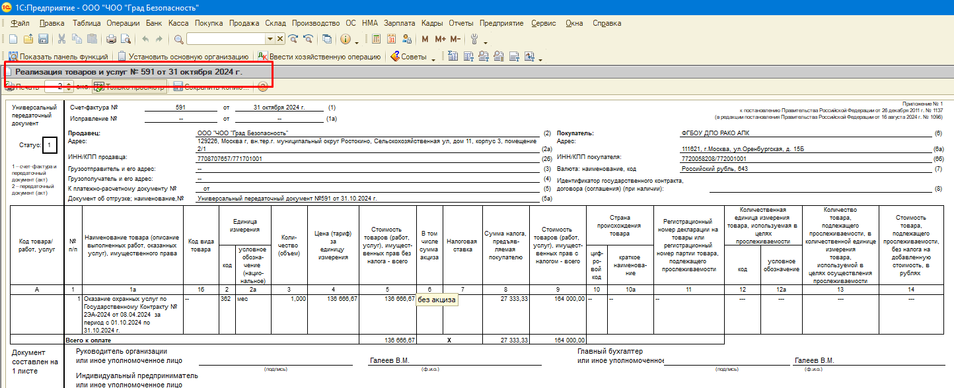Click the buyer name 'ФГБОУ ДПО РАКО АПК'
954x388 pixels.
pos(716,133)
